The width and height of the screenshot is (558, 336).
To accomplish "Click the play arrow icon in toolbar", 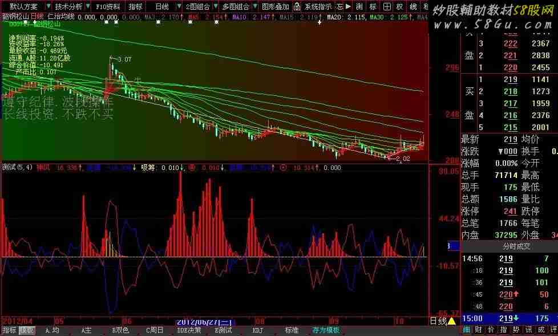I will coord(348,6).
